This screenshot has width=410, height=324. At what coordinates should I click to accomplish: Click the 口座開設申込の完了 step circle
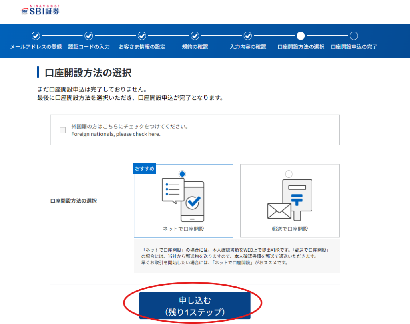tap(354, 36)
